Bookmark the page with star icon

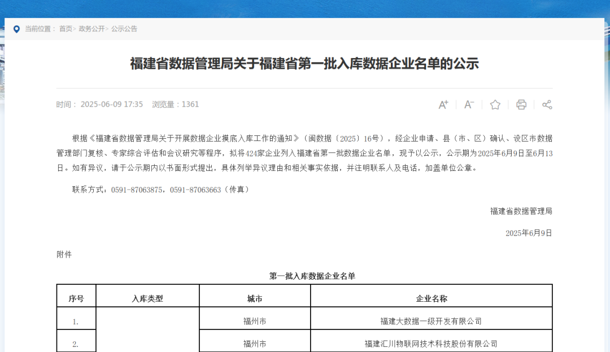tap(495, 104)
